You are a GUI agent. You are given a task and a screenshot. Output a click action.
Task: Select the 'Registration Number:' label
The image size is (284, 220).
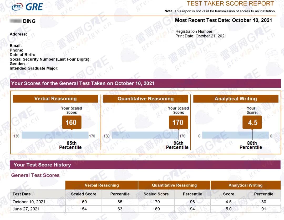(194, 31)
